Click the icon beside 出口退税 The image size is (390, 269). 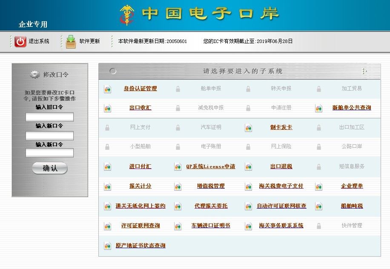(x=248, y=166)
